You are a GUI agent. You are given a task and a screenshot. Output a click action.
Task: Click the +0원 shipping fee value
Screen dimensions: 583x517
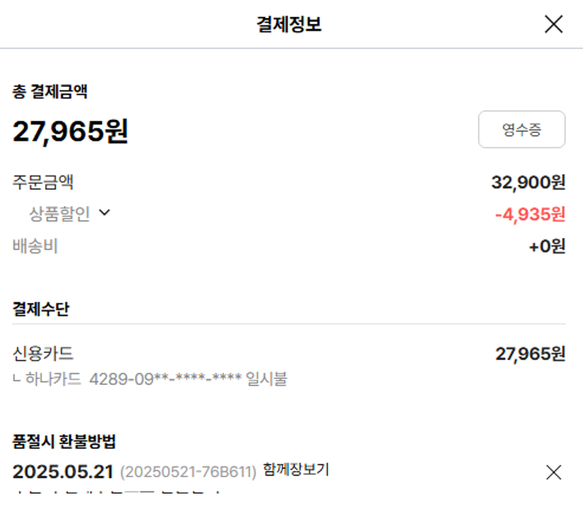tap(547, 246)
